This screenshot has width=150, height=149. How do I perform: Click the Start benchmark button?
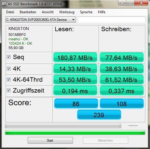click(50, 140)
